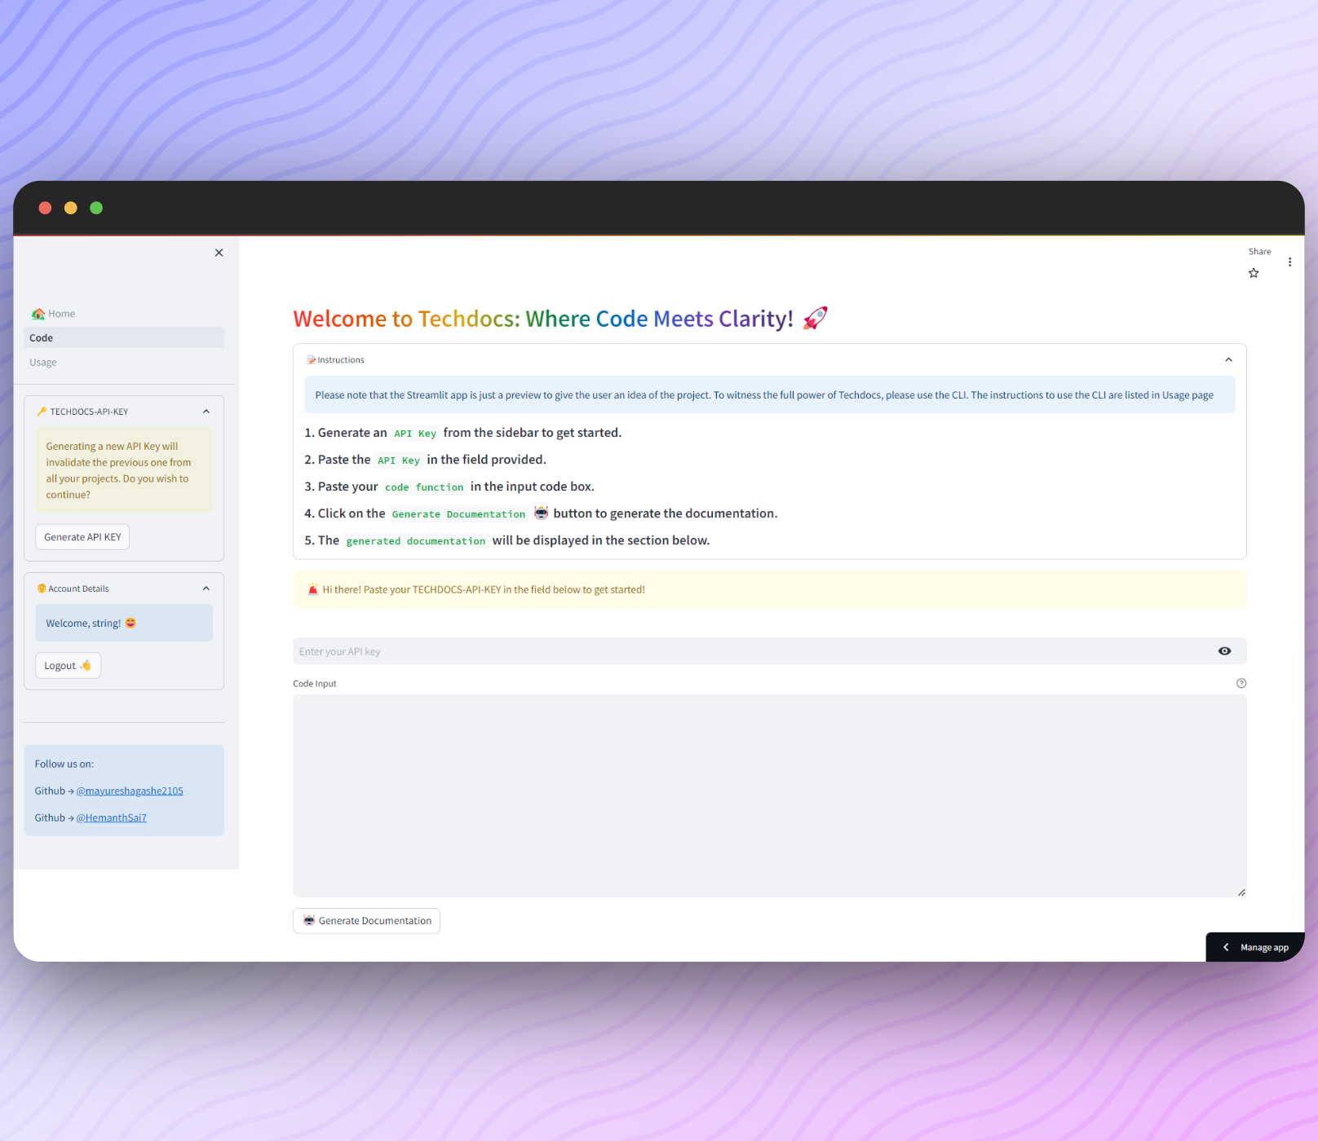Screen dimensions: 1318x1141
Task: Click the back arrow beside Manage app
Action: click(1226, 947)
